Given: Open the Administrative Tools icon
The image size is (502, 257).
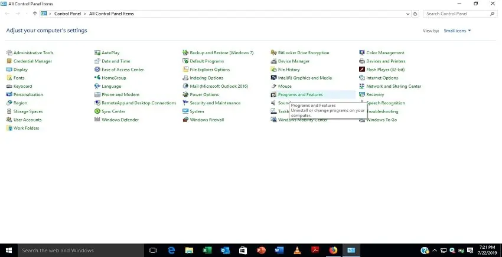Looking at the screenshot, I should click(9, 52).
